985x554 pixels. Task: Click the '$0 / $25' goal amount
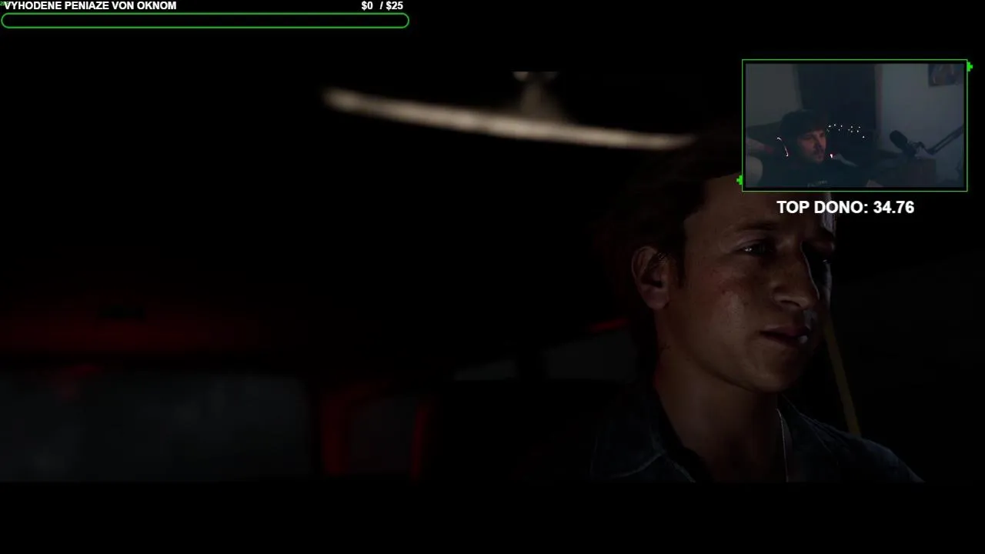[382, 5]
